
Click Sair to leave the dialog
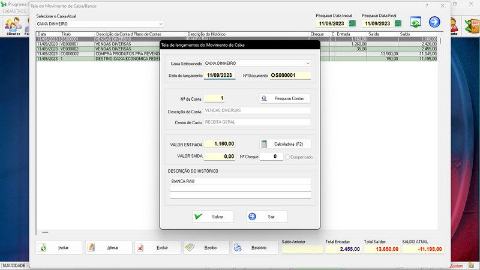(x=266, y=217)
